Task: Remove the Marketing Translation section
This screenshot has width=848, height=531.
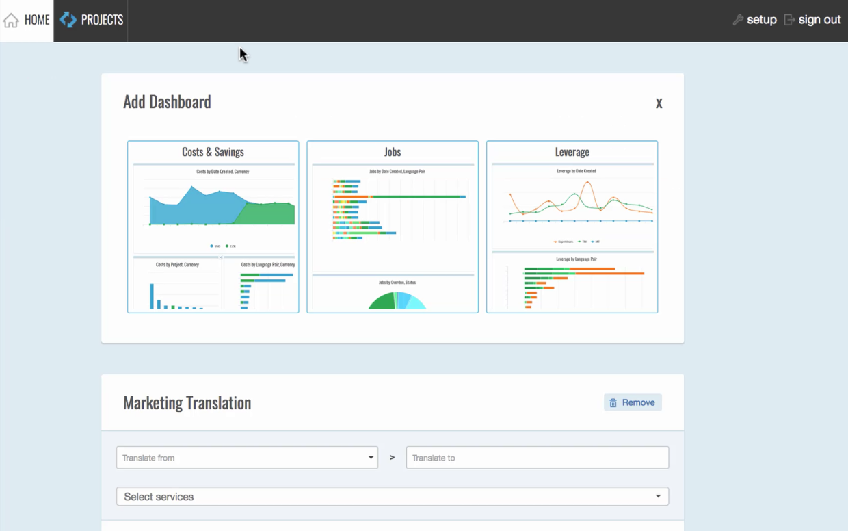Action: click(633, 402)
